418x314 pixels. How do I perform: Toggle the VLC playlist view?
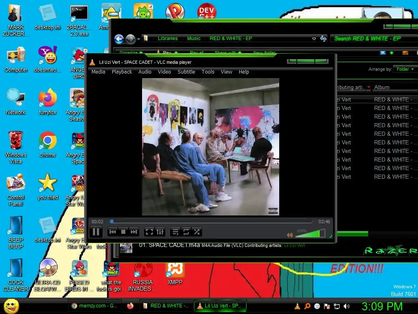tap(176, 232)
